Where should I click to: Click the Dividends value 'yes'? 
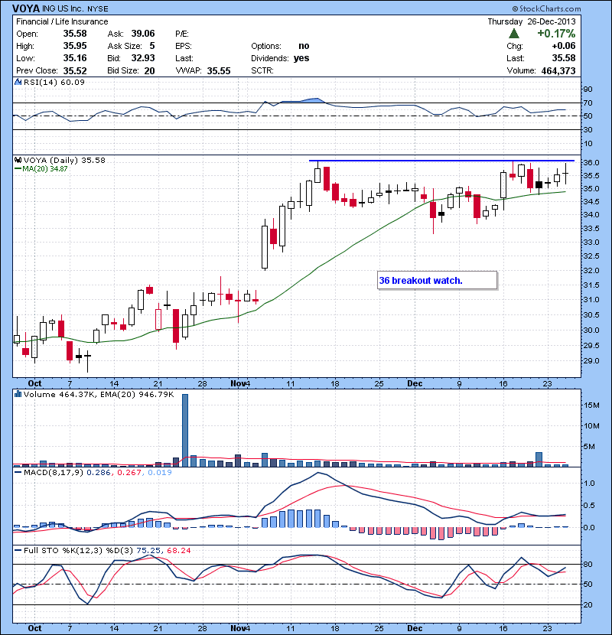tap(301, 58)
